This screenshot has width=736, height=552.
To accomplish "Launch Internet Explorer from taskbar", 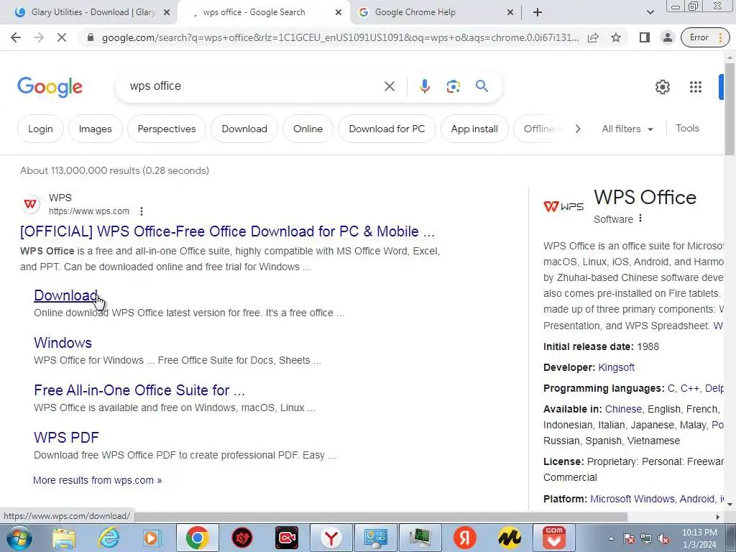I will click(108, 538).
